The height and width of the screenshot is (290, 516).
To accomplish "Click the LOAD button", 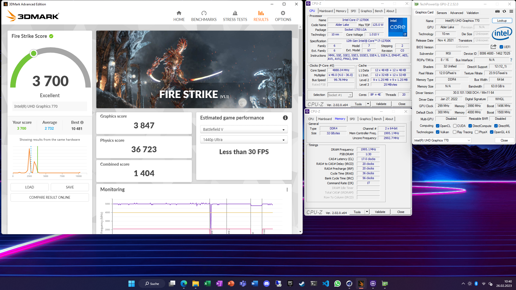I will pos(30,187).
